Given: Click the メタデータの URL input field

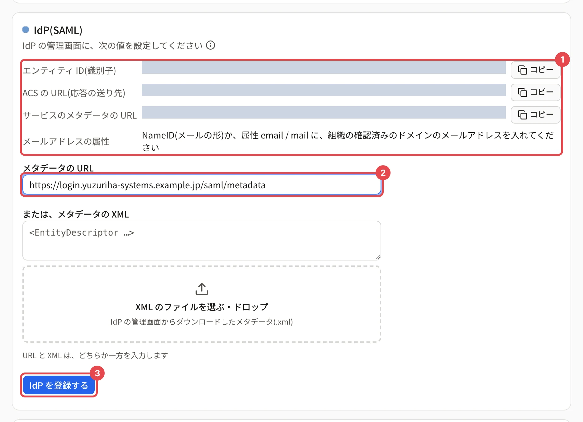Looking at the screenshot, I should click(202, 185).
